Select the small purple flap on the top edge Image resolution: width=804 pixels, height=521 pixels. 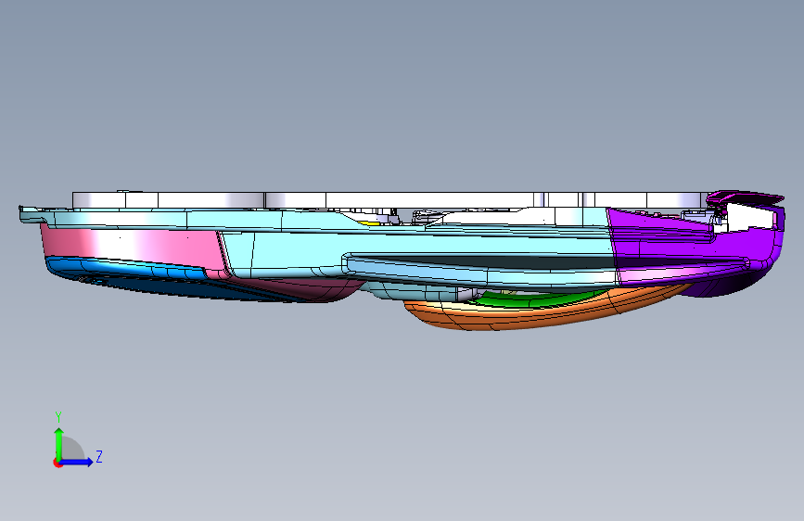[x=745, y=197]
